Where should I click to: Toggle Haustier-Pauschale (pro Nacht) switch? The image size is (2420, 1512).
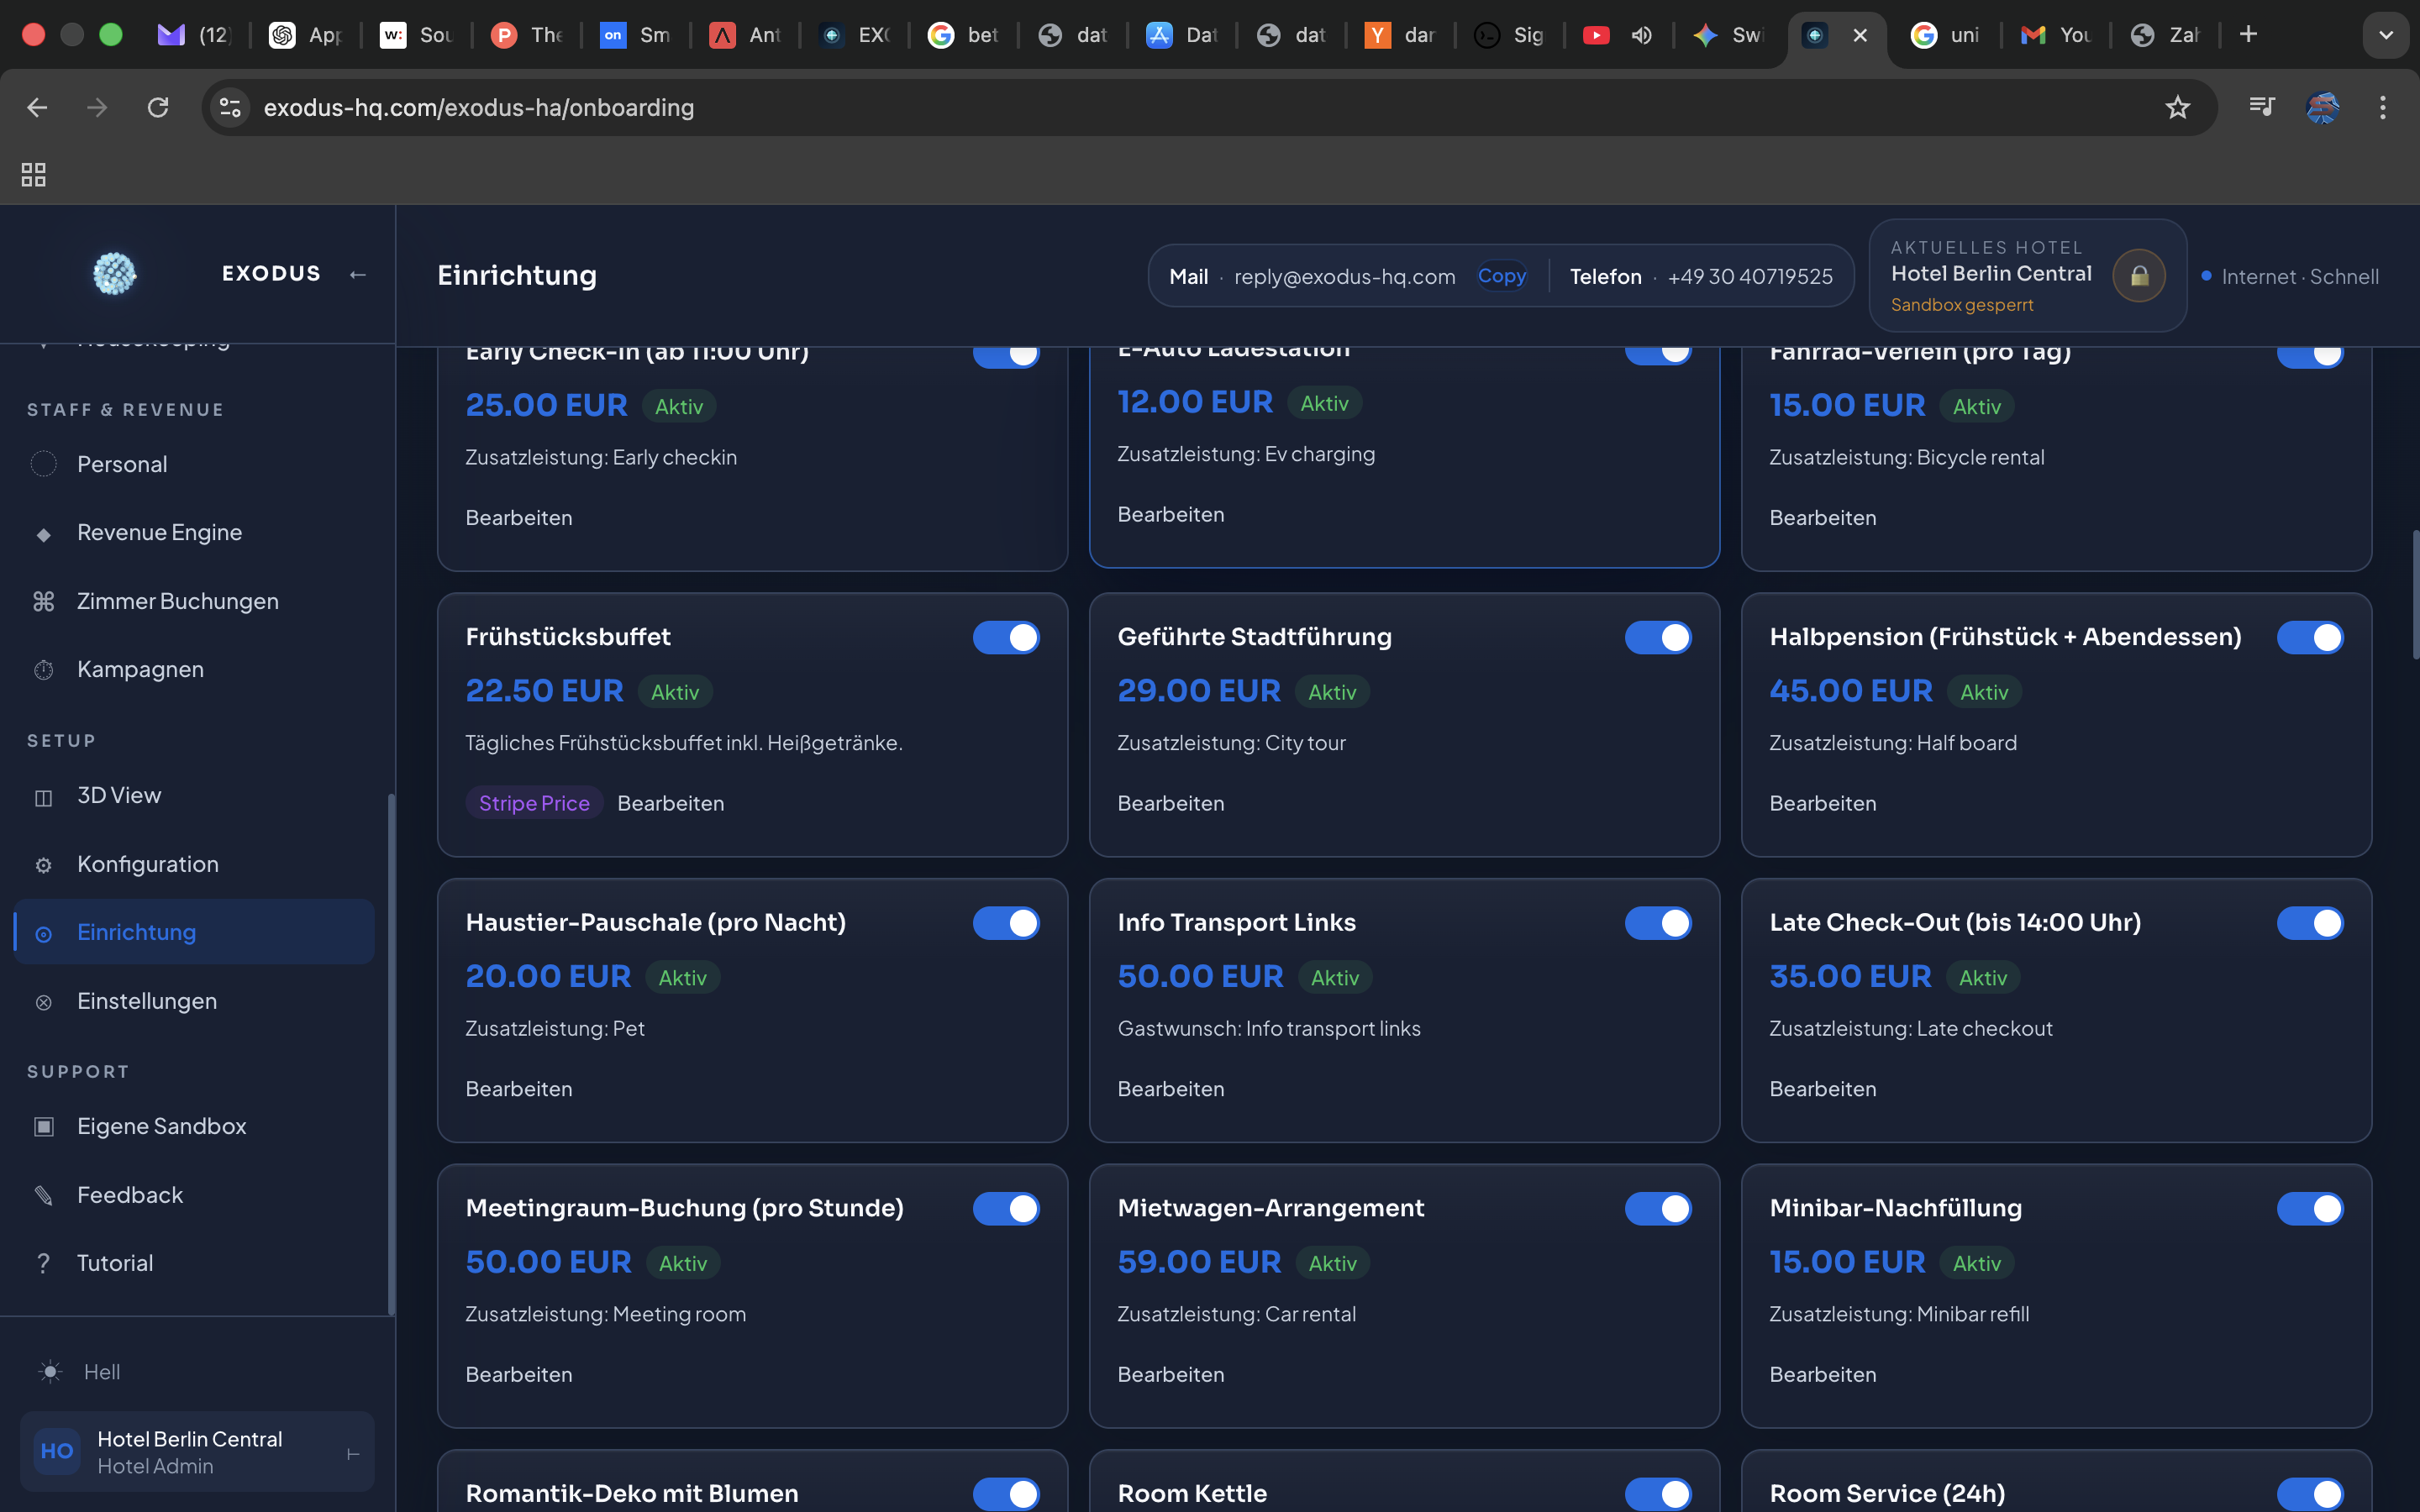[1006, 923]
